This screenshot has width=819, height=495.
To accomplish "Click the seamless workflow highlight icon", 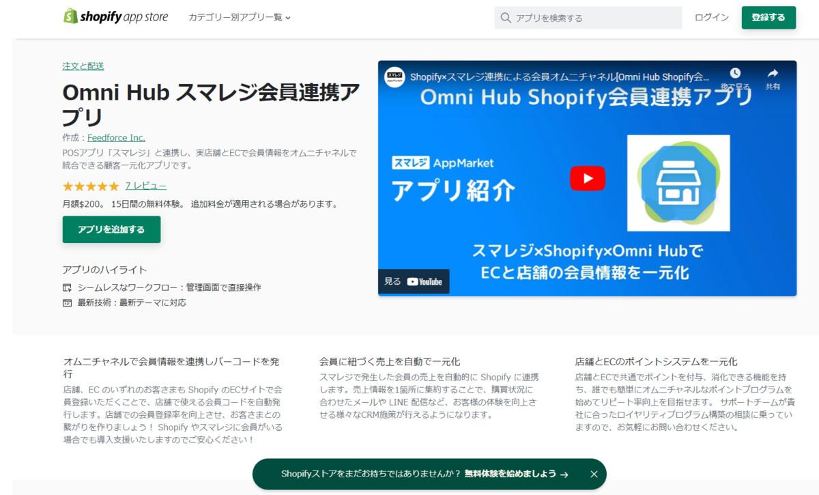I will click(67, 287).
